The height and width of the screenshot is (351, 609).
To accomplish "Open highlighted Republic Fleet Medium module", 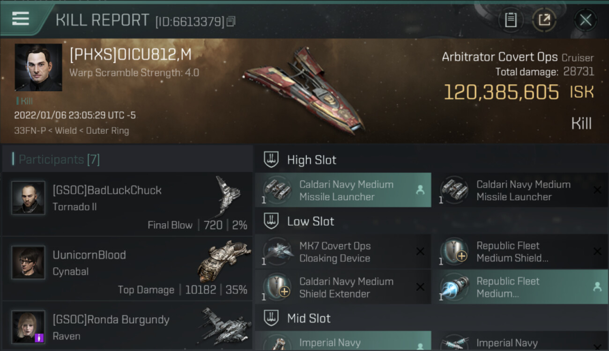I will coord(520,287).
